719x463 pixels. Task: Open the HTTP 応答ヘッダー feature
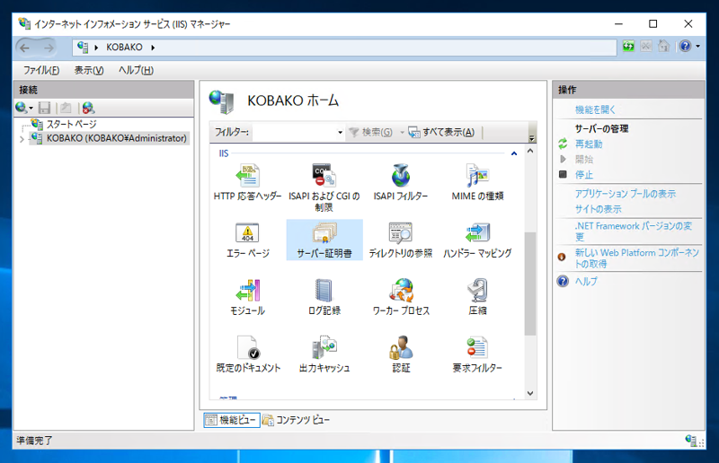pos(248,182)
